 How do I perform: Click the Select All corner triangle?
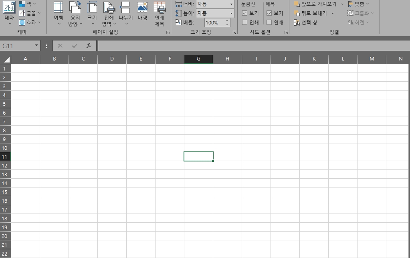click(x=6, y=60)
